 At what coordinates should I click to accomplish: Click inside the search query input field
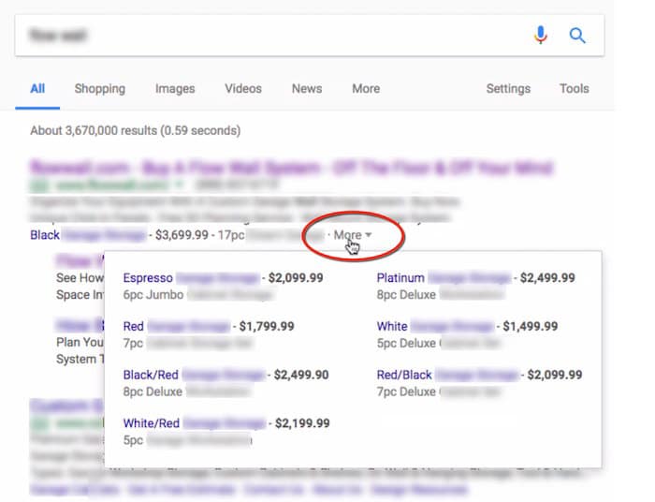point(271,36)
